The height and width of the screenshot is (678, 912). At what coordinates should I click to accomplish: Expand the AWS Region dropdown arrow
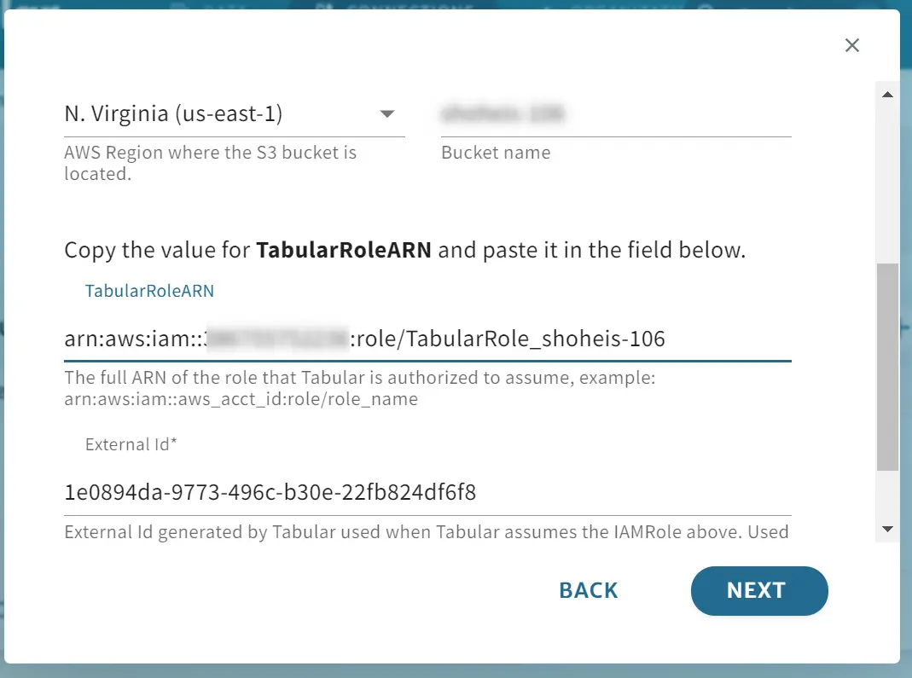click(387, 114)
